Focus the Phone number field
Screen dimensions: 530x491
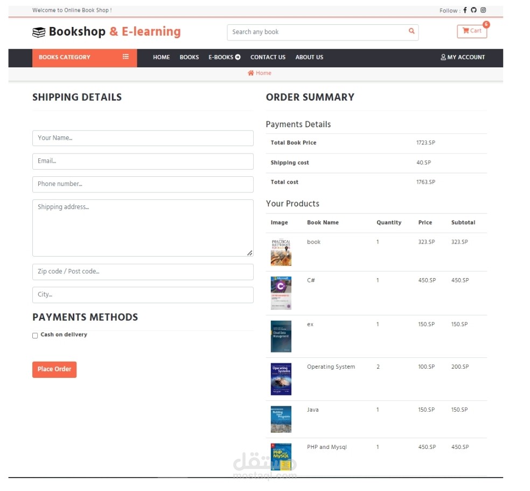point(143,184)
